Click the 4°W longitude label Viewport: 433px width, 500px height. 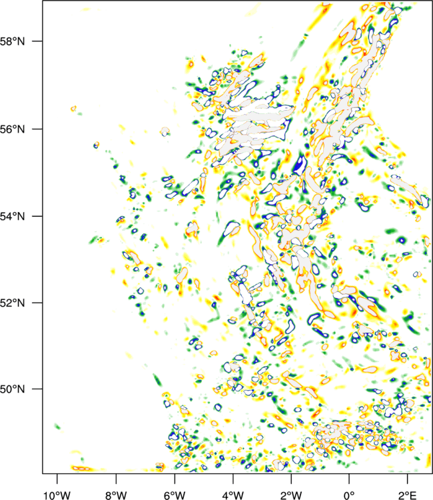coord(233,495)
